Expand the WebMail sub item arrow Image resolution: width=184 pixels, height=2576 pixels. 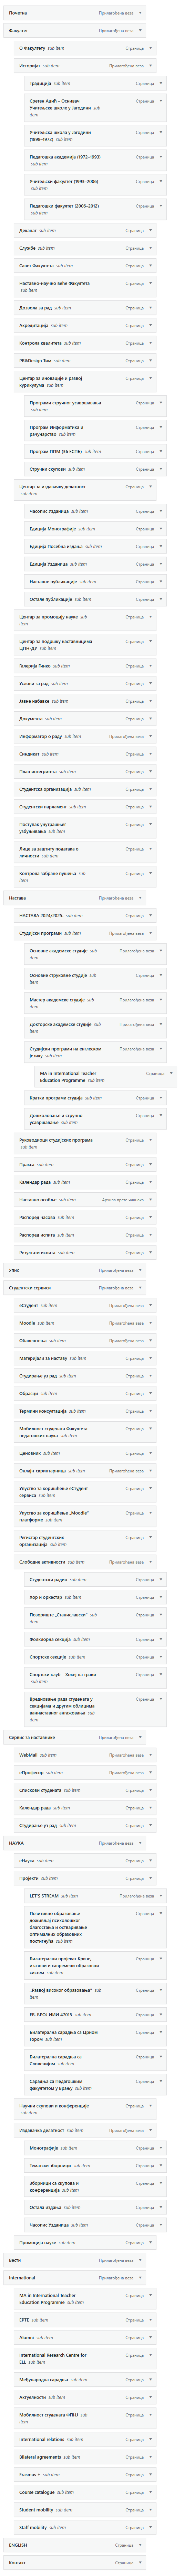pyautogui.click(x=151, y=1754)
